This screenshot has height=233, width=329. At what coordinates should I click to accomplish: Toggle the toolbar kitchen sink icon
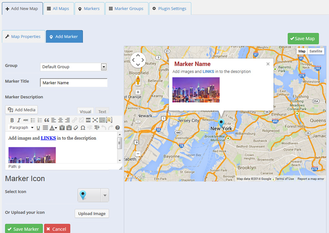[x=102, y=120]
